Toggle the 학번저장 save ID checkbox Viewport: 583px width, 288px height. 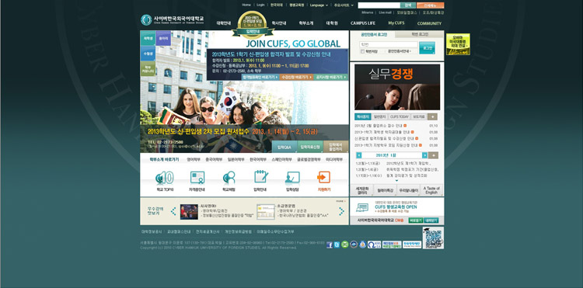(362, 51)
